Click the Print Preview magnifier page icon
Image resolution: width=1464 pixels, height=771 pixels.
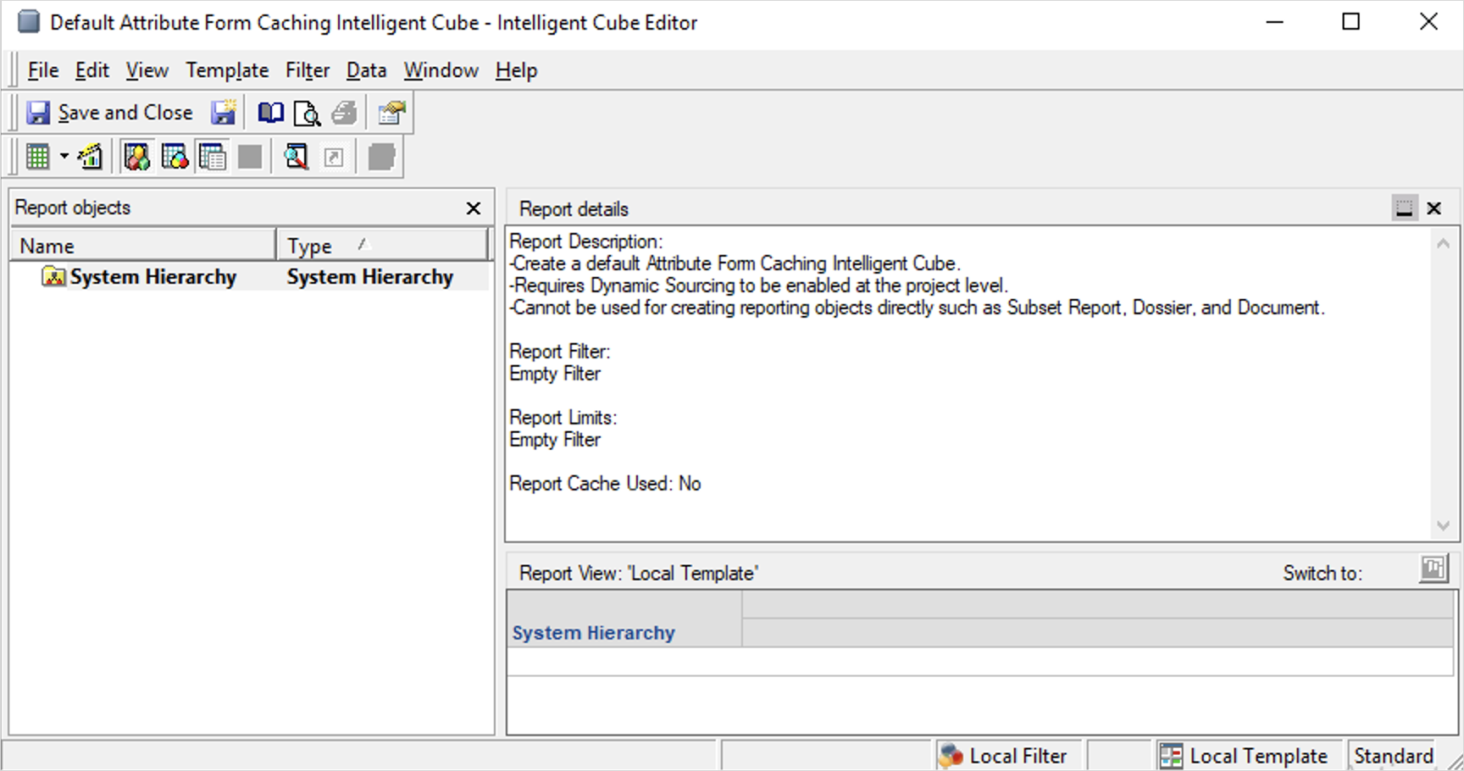(x=306, y=113)
